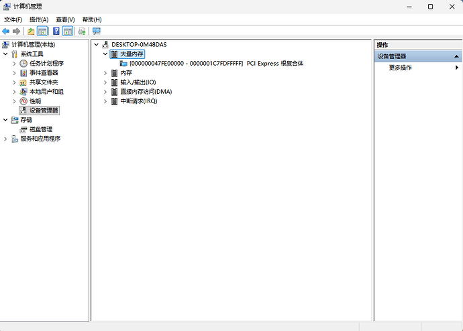Collapse 设备管理器 section in Actions pane
This screenshot has width=463, height=331.
[x=456, y=56]
